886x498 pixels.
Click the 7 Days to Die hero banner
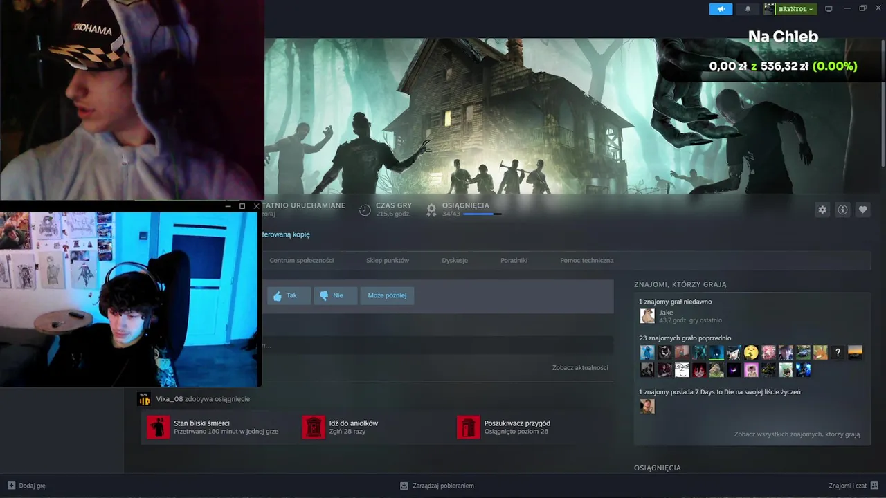pyautogui.click(x=575, y=116)
